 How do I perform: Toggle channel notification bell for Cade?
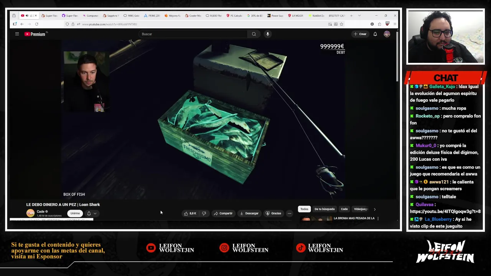[89, 214]
